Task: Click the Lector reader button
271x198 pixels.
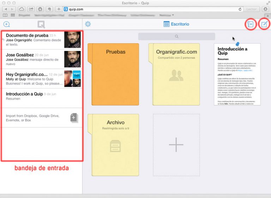Action: (x=252, y=9)
